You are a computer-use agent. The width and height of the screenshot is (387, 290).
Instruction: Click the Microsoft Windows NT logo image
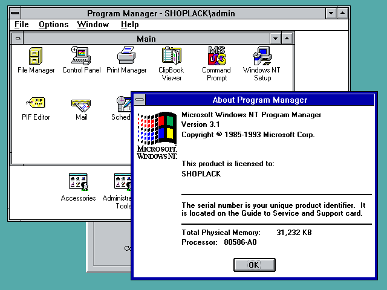click(x=157, y=135)
